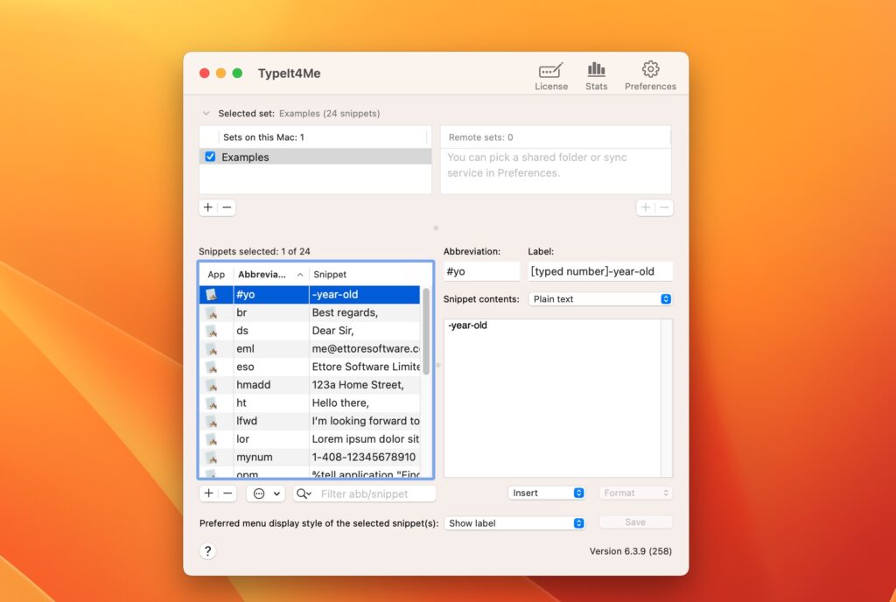Open the Show label display style dropdown

point(514,522)
